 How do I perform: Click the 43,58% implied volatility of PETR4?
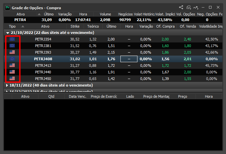(165, 20)
